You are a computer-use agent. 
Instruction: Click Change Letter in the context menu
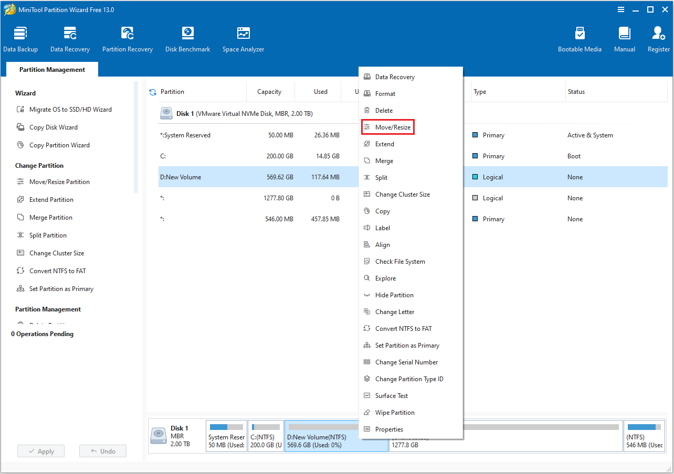(411, 312)
